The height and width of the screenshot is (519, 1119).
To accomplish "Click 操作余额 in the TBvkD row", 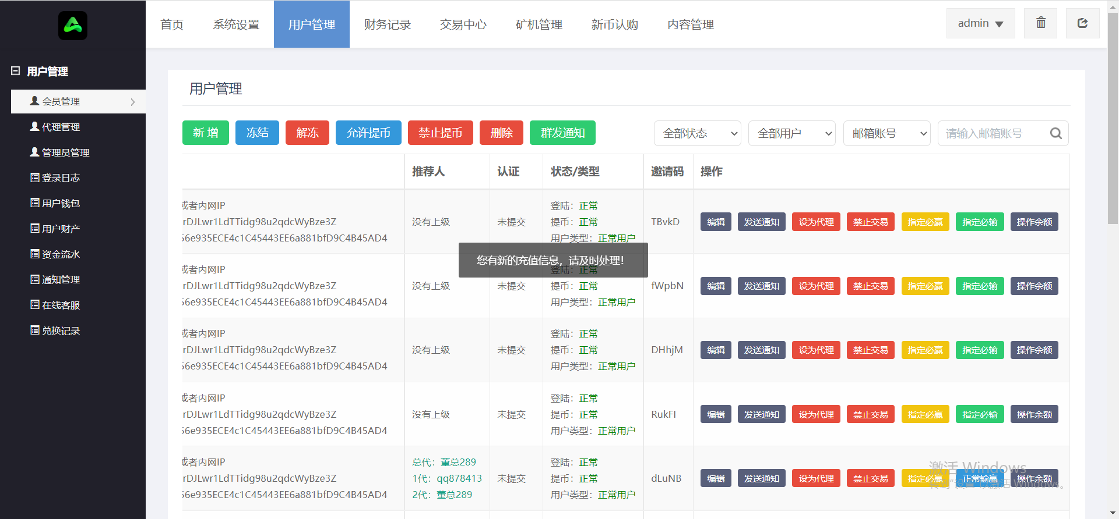I will (1034, 222).
